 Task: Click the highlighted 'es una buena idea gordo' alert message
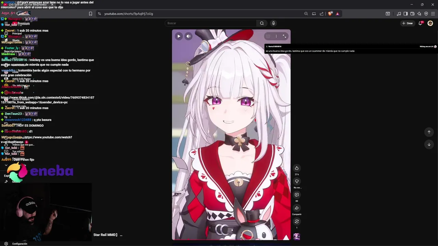point(310,51)
